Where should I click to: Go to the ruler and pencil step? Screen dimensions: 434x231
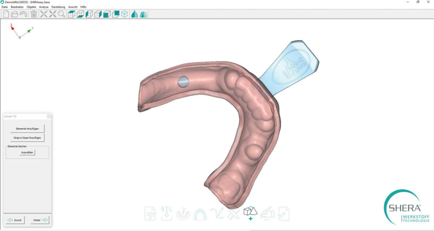click(x=234, y=214)
